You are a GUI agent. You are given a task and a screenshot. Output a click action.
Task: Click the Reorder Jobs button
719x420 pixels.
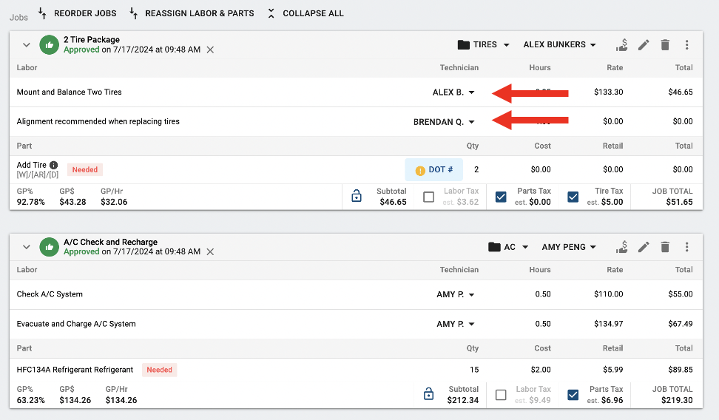click(x=77, y=13)
